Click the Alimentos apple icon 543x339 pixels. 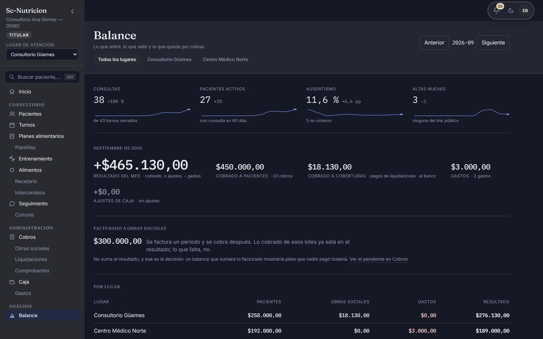tap(12, 170)
